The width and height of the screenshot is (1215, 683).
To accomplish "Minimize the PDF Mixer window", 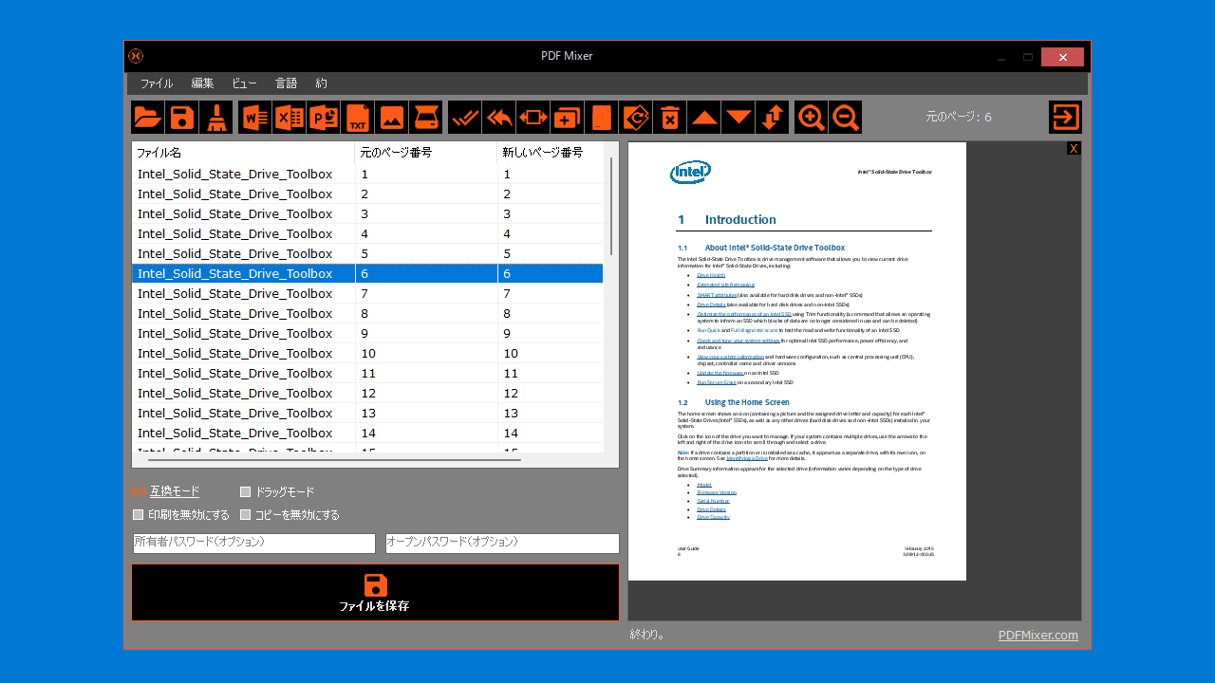I will pos(1001,57).
